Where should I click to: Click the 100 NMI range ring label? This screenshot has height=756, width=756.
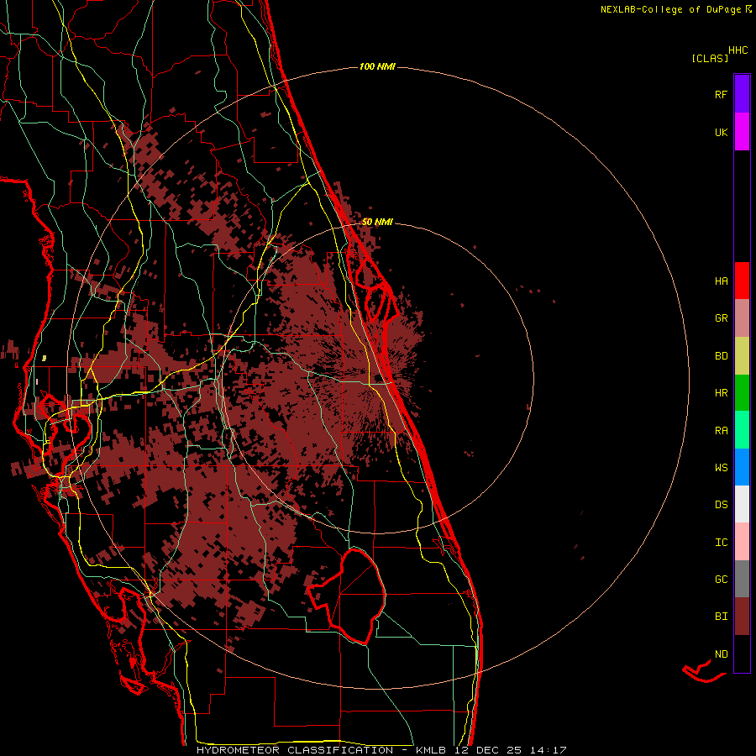[377, 66]
